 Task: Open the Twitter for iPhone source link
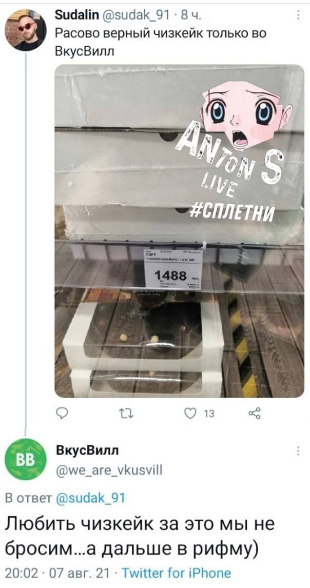coord(176,573)
